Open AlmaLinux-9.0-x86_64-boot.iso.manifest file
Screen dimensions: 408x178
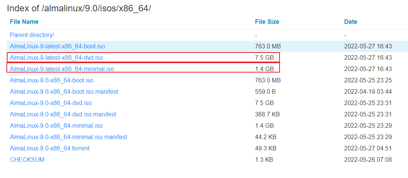click(x=64, y=91)
